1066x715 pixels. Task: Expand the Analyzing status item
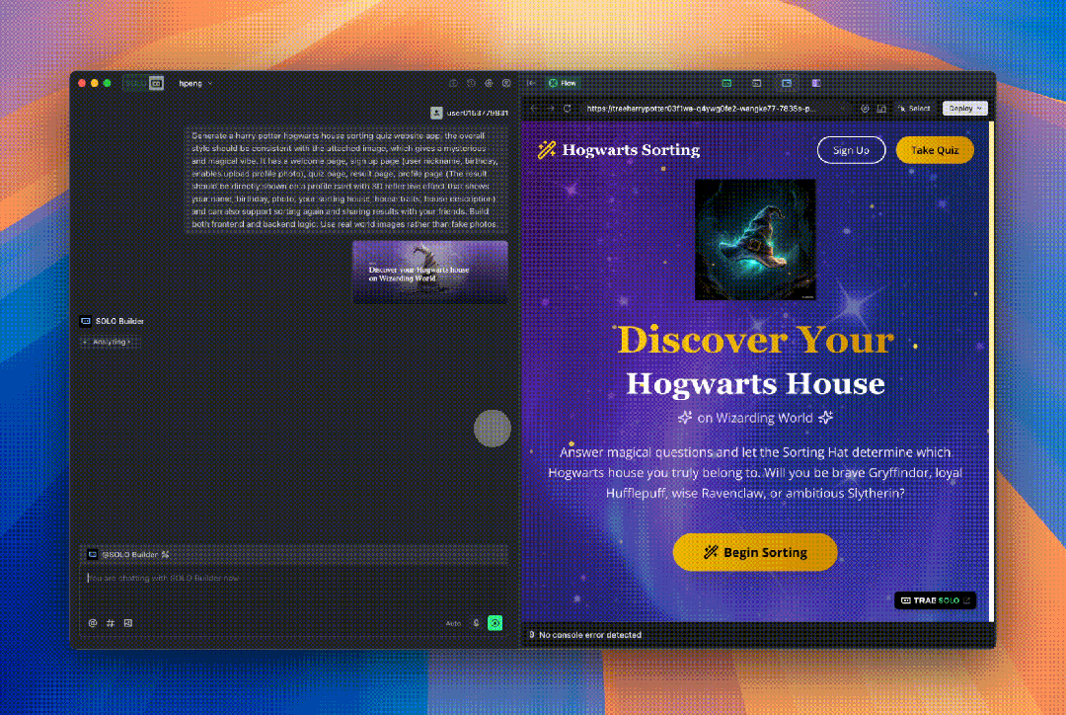[x=111, y=342]
